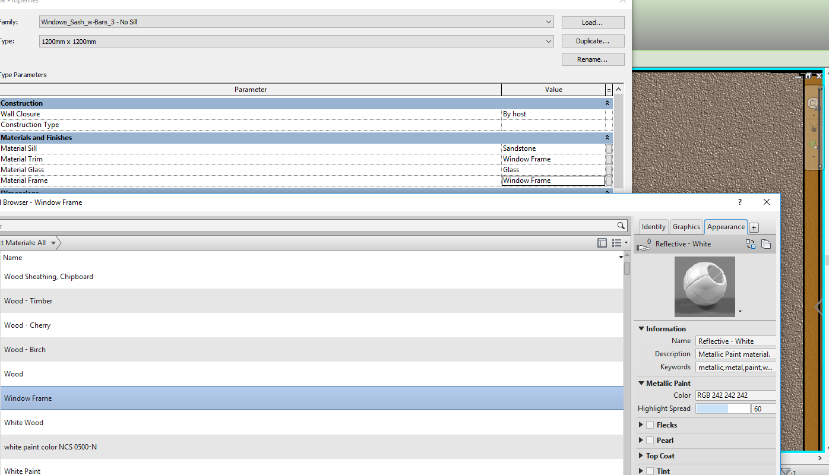Click the Color RGB 242 242 242 field
Image resolution: width=829 pixels, height=475 pixels.
[736, 395]
